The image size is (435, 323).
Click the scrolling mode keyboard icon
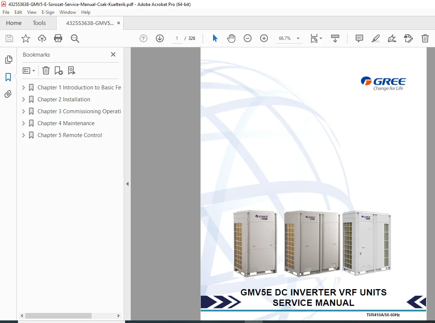[x=335, y=38]
